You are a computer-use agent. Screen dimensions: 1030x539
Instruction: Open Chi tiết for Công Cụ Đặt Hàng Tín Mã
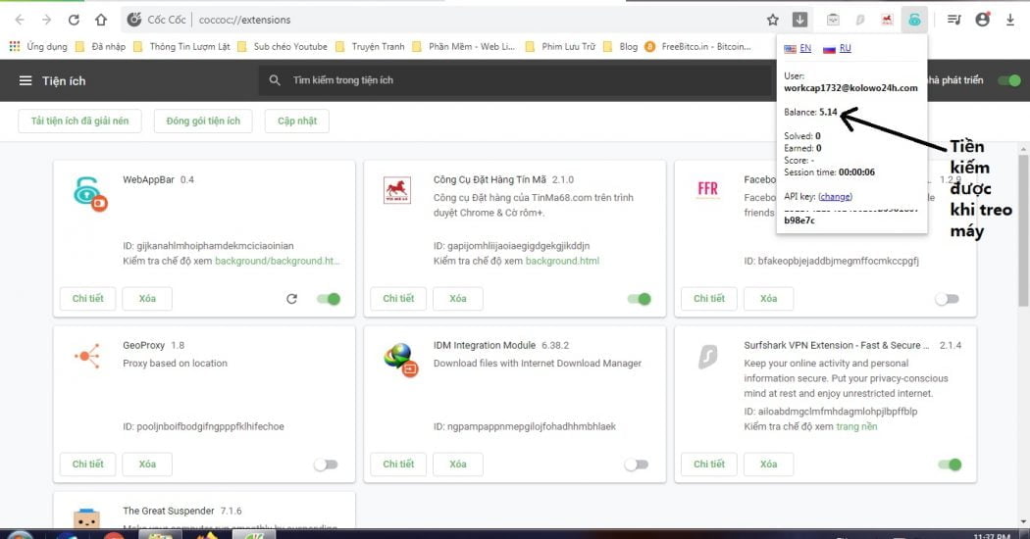coord(398,298)
